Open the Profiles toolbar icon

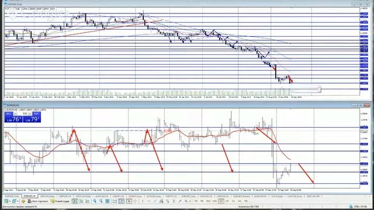point(14,201)
